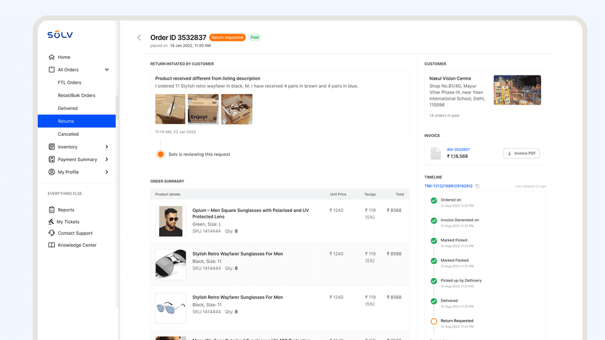Open the blue-lens sunglasses product image
The height and width of the screenshot is (340, 605).
coord(171,308)
